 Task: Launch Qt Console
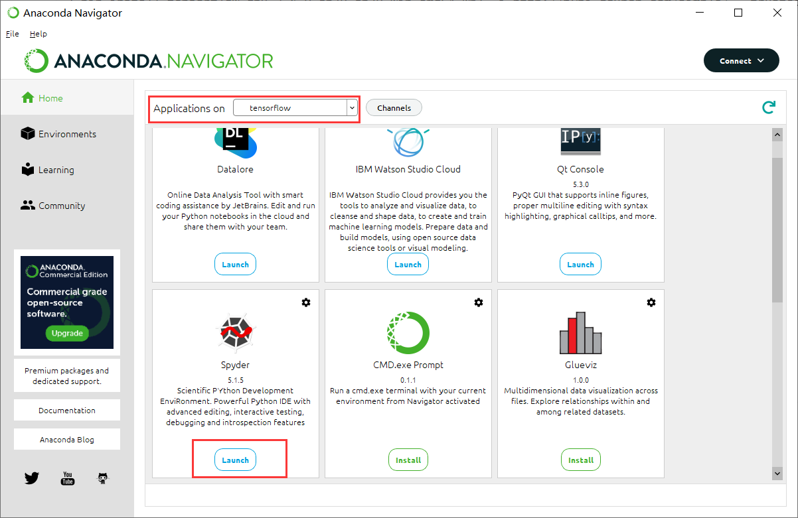581,264
